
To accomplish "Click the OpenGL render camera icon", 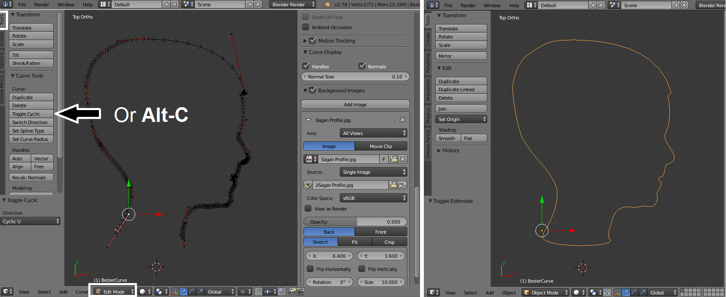I will (292, 292).
